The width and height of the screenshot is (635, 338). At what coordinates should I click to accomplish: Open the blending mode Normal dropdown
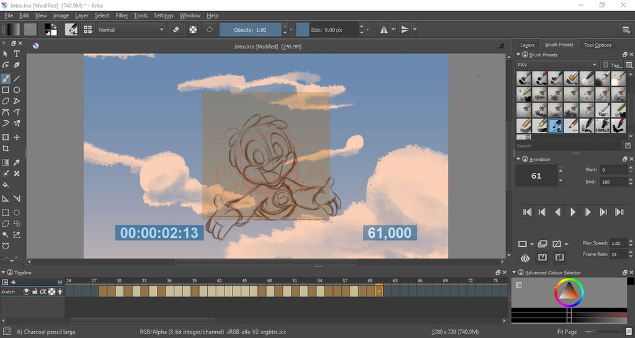(131, 30)
